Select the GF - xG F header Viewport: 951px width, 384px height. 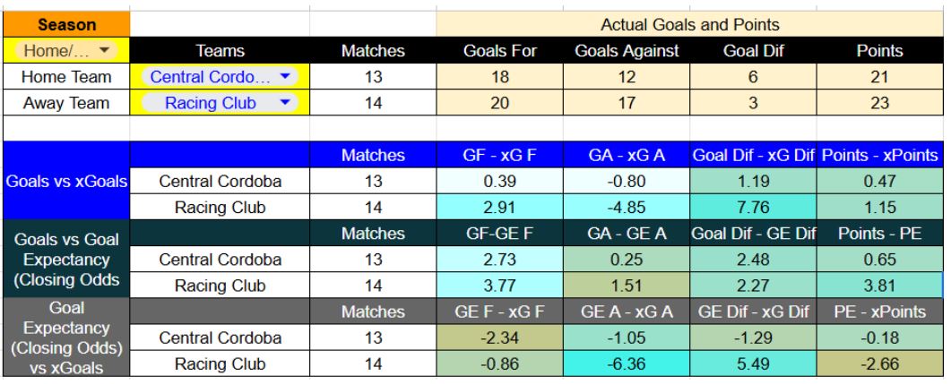coord(499,156)
